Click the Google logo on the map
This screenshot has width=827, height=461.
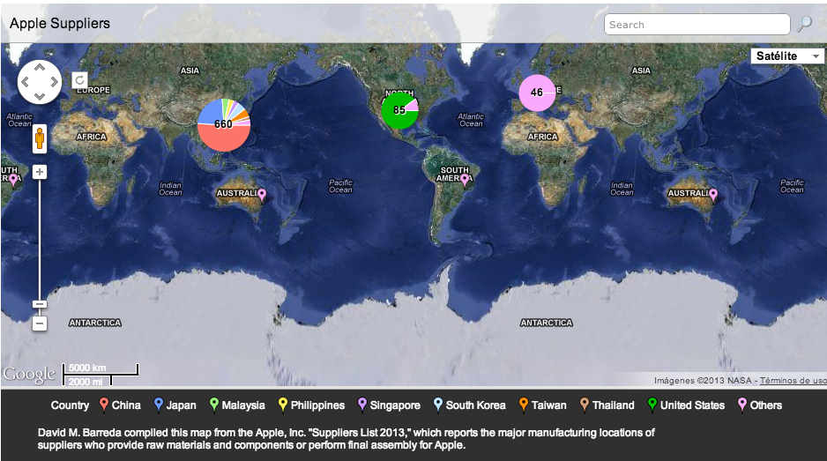[x=29, y=374]
